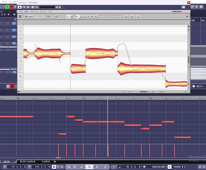Click the Melodyne Transfer button
This screenshot has height=170, width=206.
pyautogui.click(x=29, y=17)
